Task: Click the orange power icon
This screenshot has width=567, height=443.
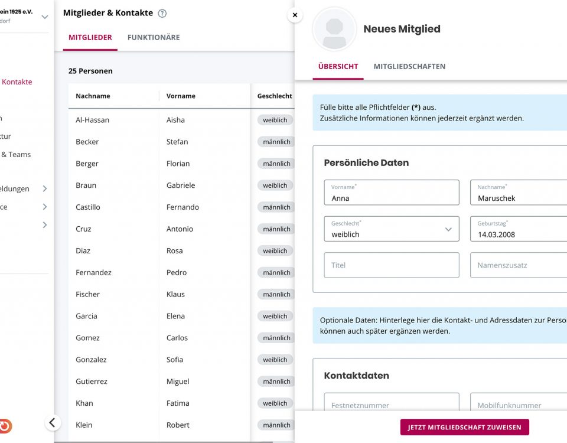Action: click(x=5, y=426)
